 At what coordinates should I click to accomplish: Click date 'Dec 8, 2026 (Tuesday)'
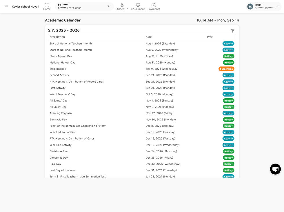pos(160,126)
